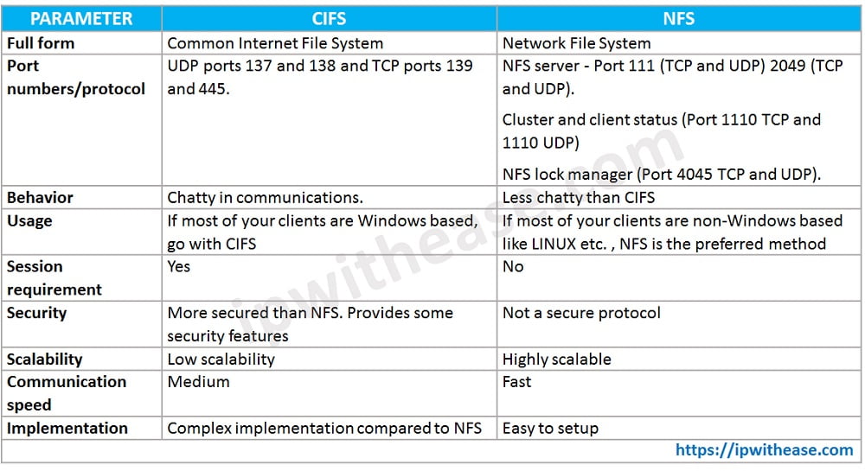The image size is (865, 471).
Task: Click the PARAMETER column header
Action: (81, 18)
